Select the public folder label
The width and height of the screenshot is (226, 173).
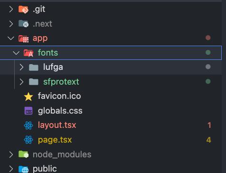coord(45,169)
